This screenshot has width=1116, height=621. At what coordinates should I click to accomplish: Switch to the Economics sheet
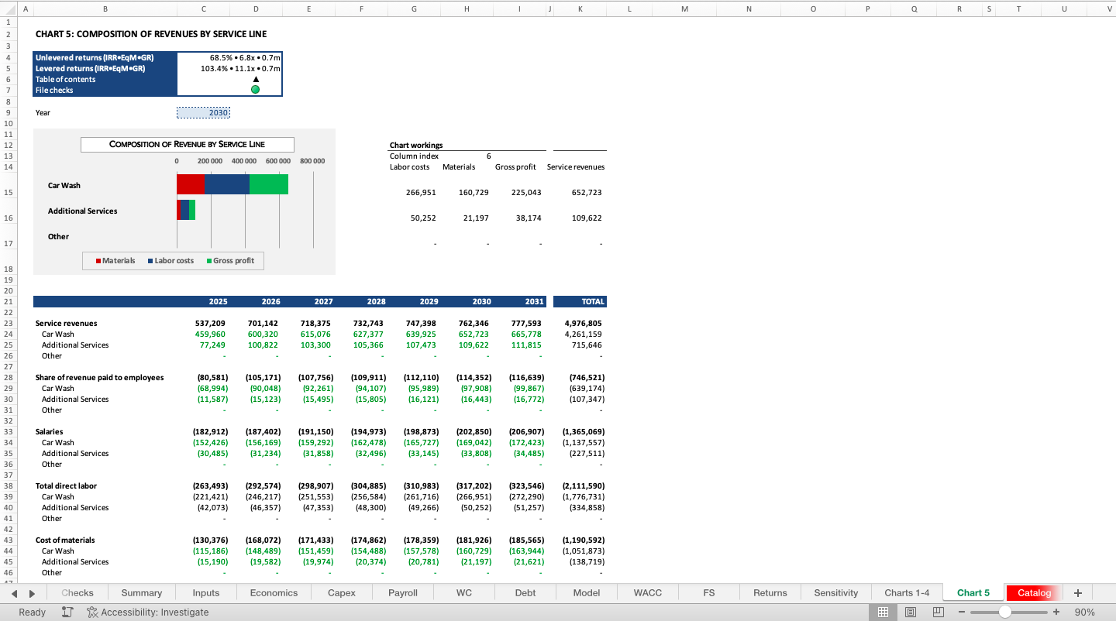(274, 593)
